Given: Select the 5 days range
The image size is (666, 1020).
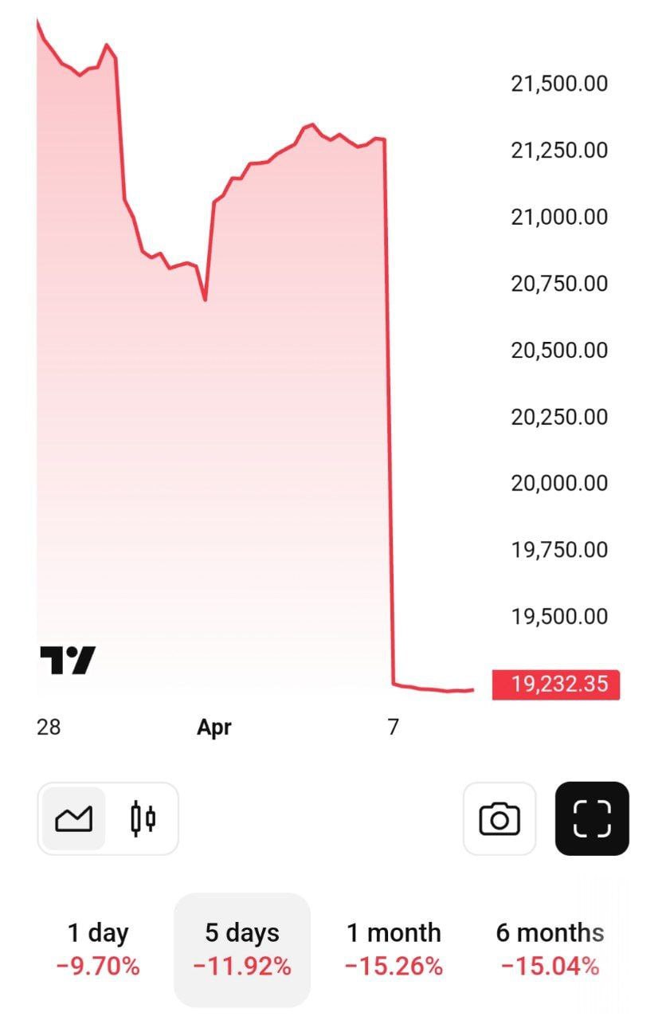Looking at the screenshot, I should tap(242, 949).
